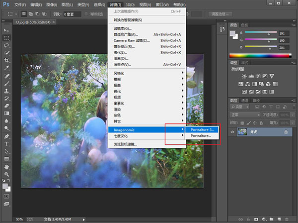Hide the 背景 layer using eye icon
The width and height of the screenshot is (298, 223).
pos(233,132)
